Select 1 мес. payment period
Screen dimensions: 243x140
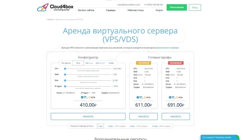[100, 126]
